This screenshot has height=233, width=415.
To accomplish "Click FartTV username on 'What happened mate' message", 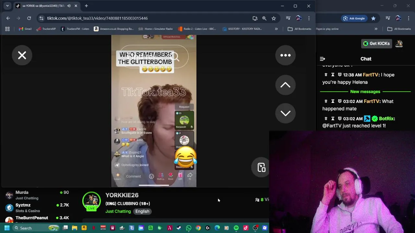I will 372,101.
